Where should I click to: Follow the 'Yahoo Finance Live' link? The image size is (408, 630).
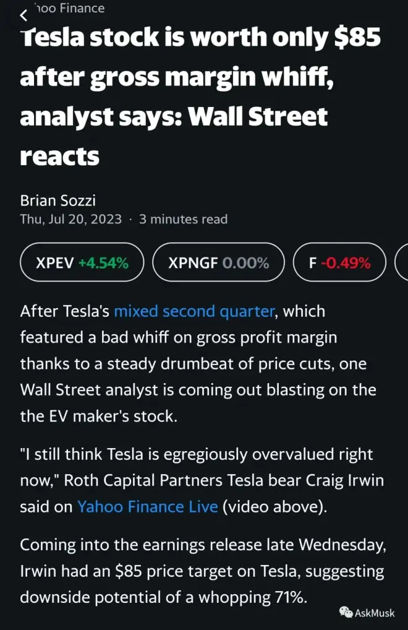[147, 506]
